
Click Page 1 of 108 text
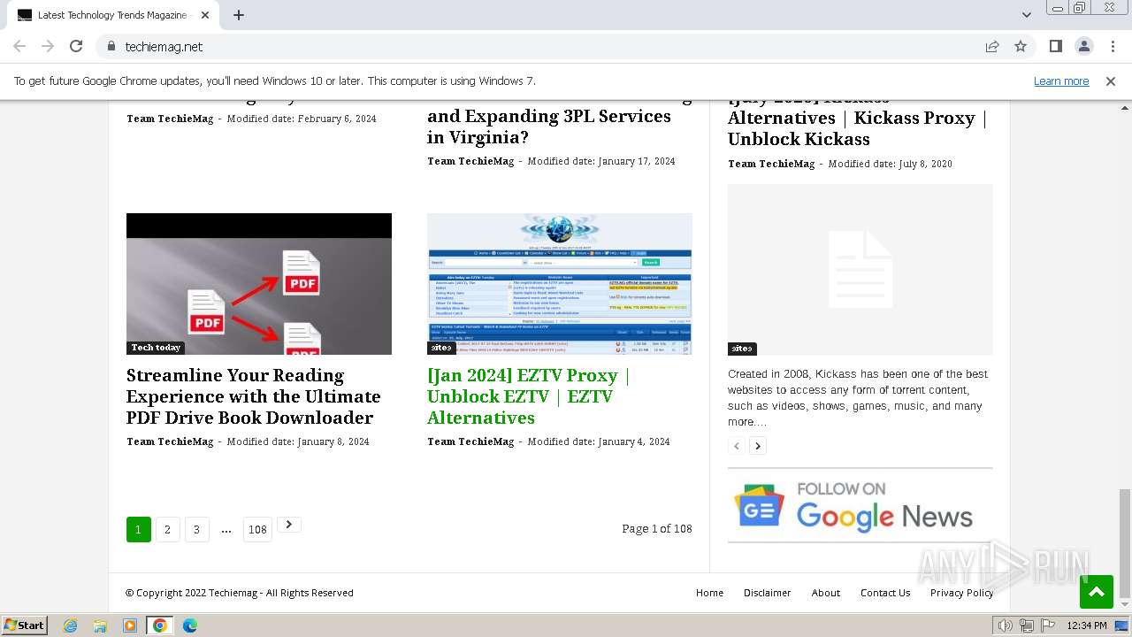(657, 528)
